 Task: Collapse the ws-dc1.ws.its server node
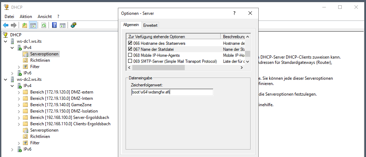click(x=6, y=41)
